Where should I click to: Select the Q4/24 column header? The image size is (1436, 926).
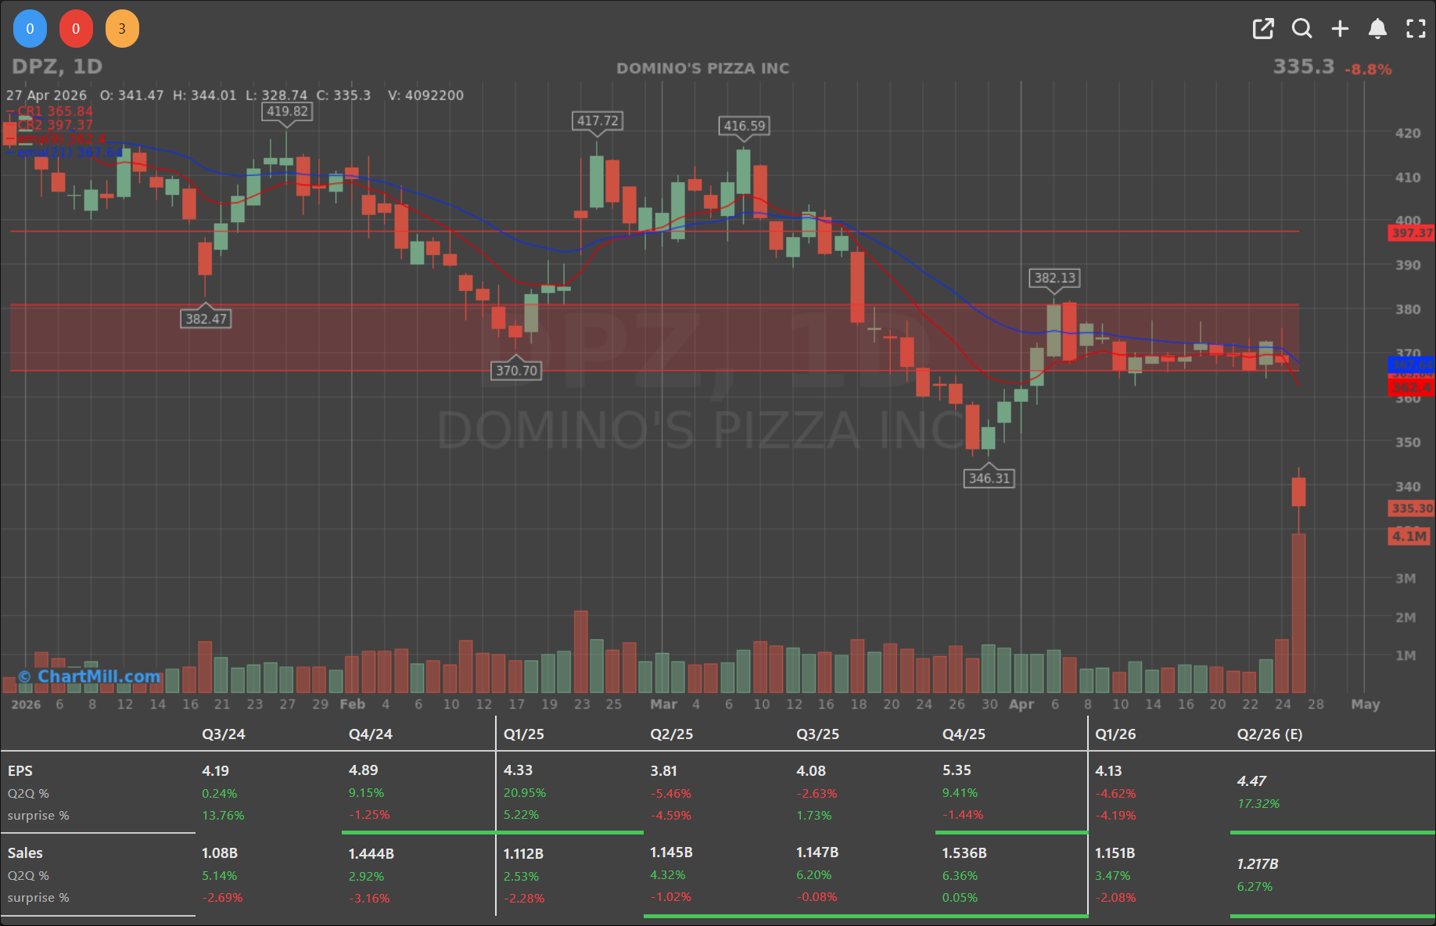(371, 734)
